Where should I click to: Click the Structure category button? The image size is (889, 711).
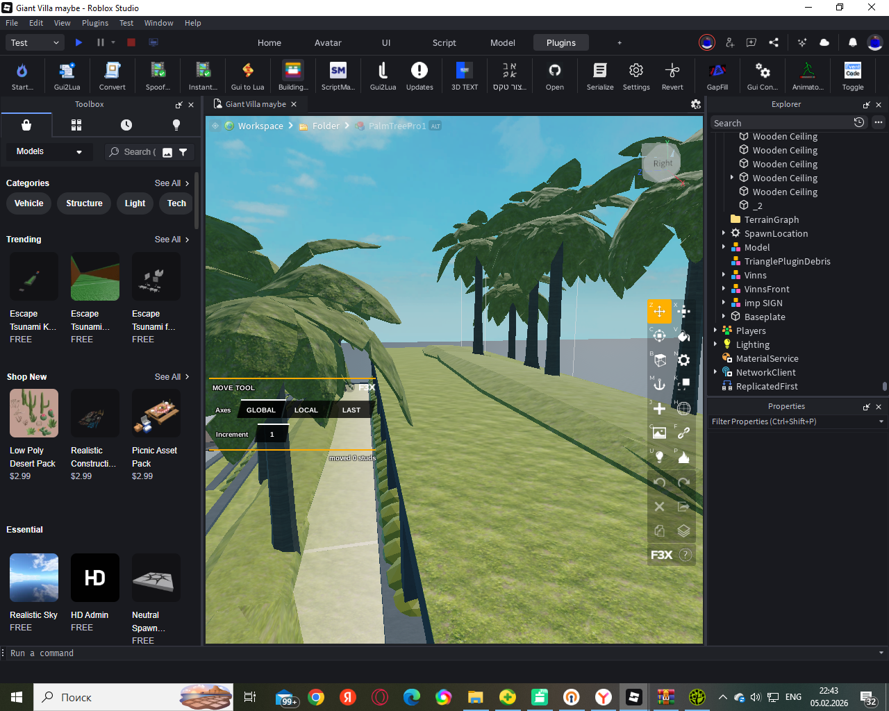84,203
